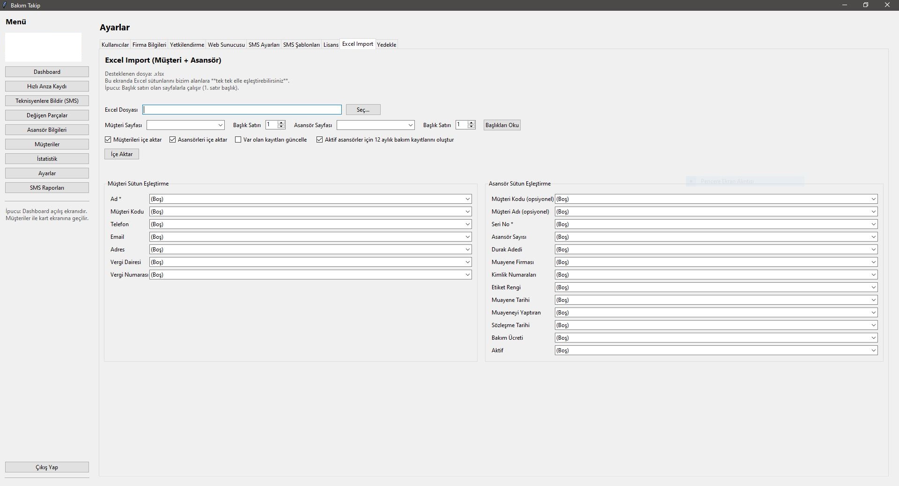Uncheck Müşterileri içe aktar

pyautogui.click(x=108, y=139)
